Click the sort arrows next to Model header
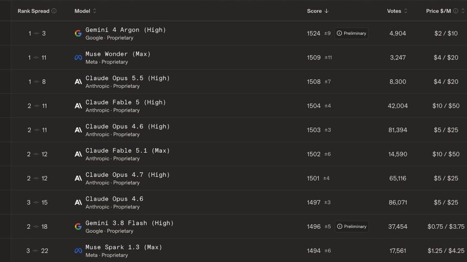The image size is (467, 262). [x=95, y=11]
